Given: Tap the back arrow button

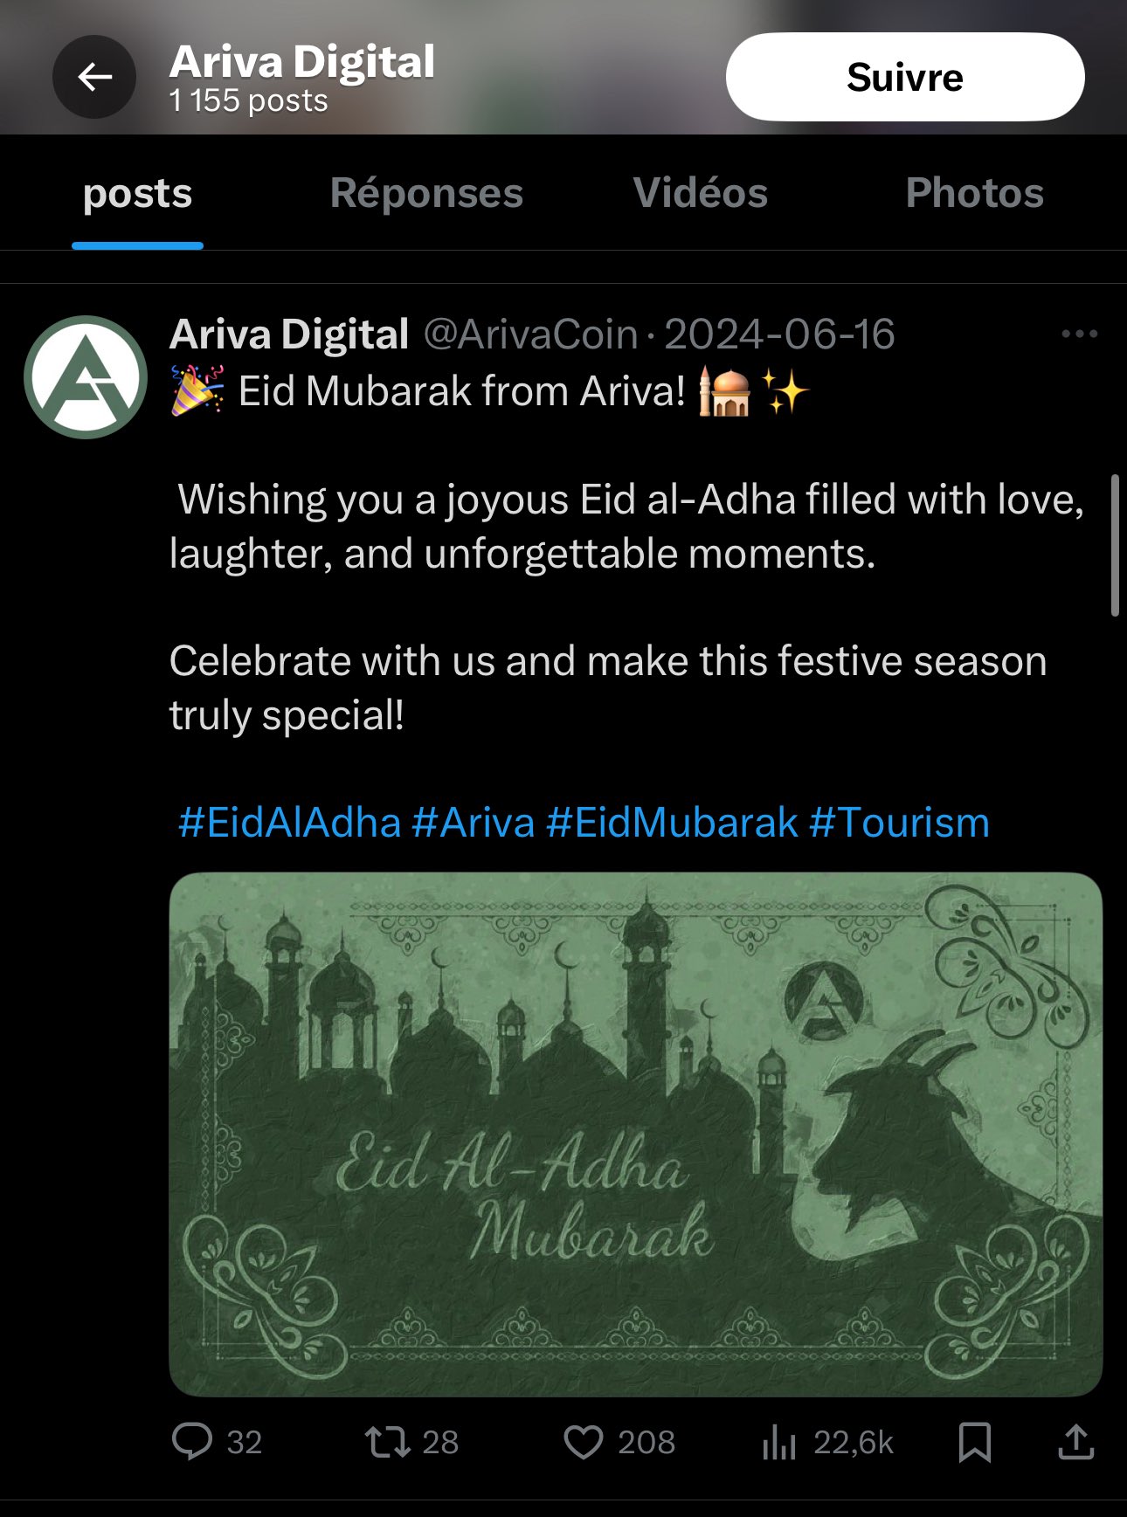Looking at the screenshot, I should (x=94, y=77).
